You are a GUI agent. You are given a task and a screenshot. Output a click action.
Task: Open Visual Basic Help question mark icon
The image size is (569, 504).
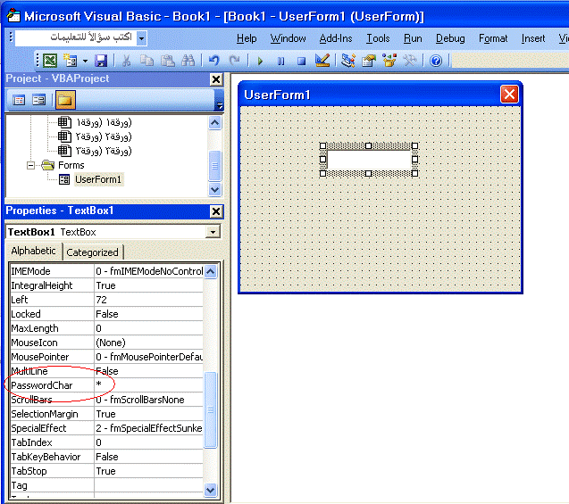436,61
